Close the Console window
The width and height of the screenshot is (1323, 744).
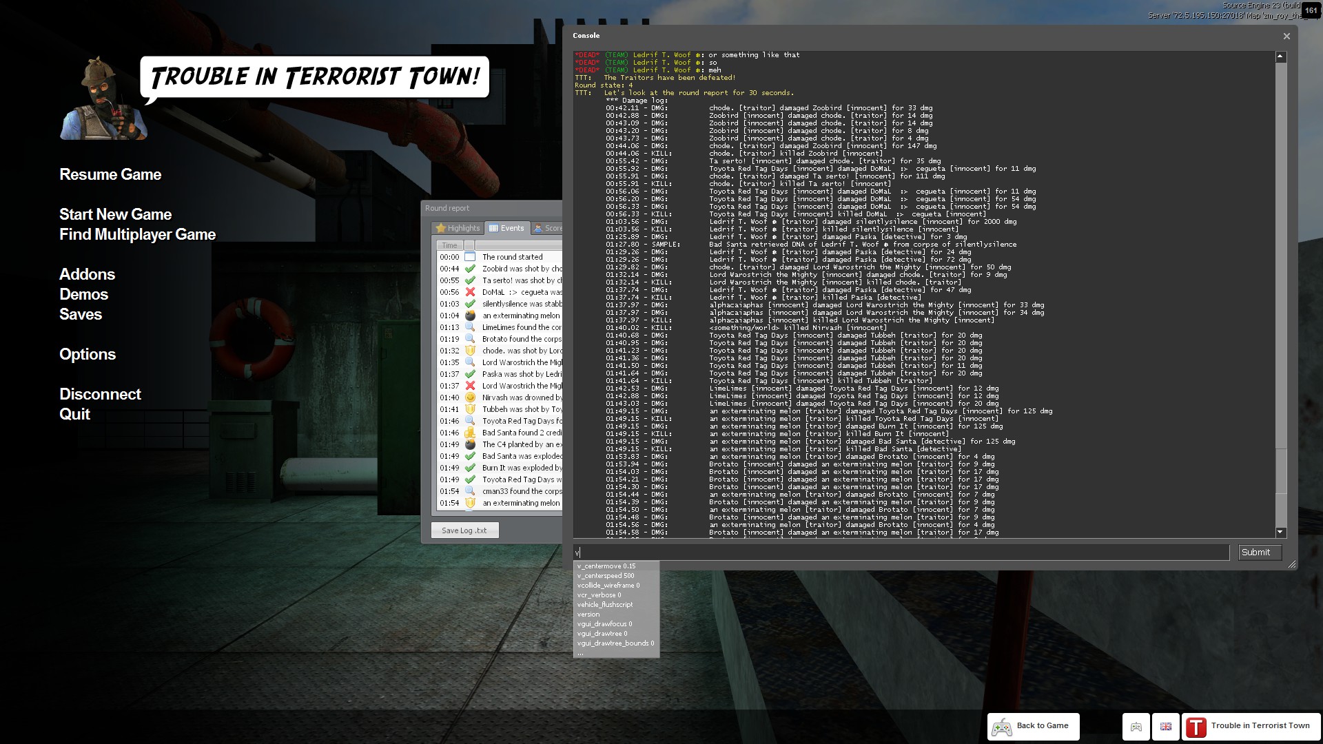(1286, 36)
